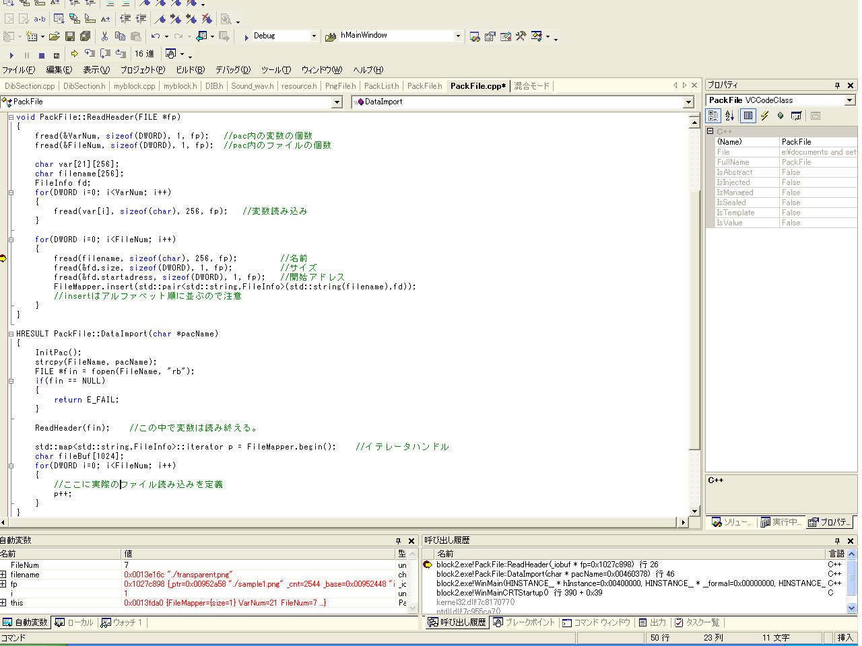The image size is (862, 646).
Task: Show next statement yellow arrow icon
Action: tap(74, 54)
